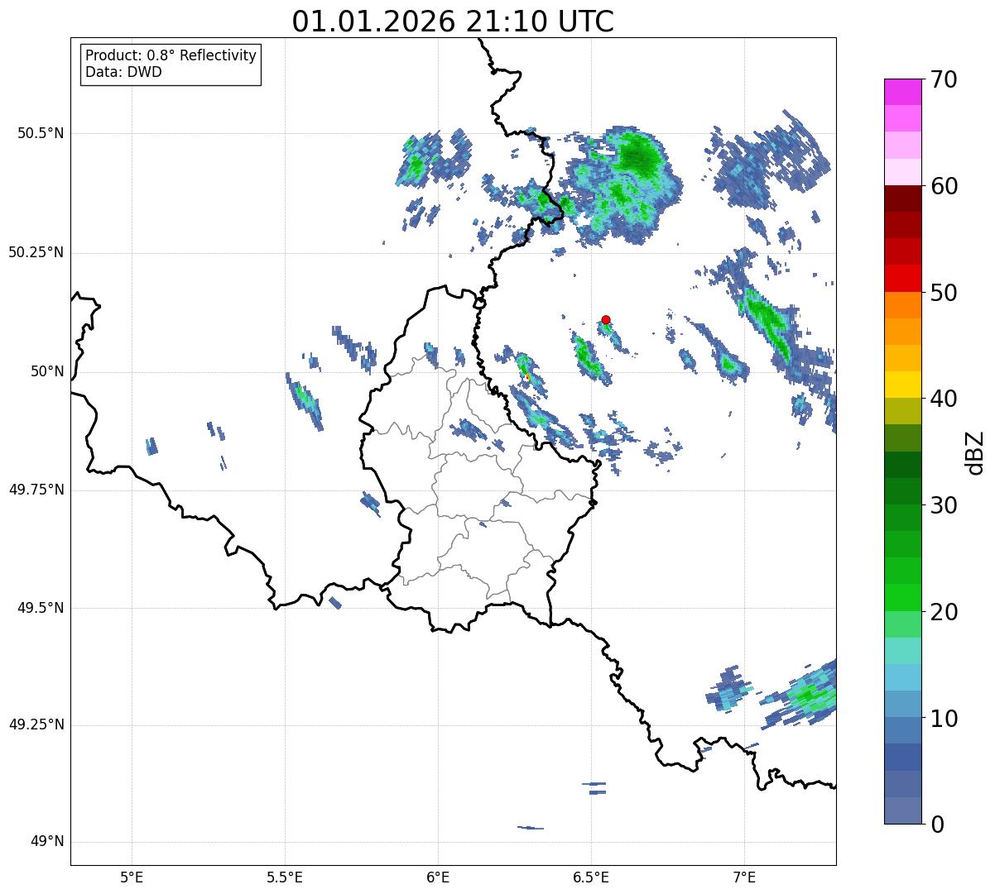This screenshot has height=894, width=995.
Task: Click the 7°E longitude label
Action: click(744, 877)
